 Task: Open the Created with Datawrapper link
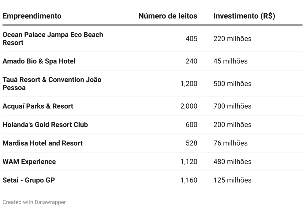pos(34,202)
